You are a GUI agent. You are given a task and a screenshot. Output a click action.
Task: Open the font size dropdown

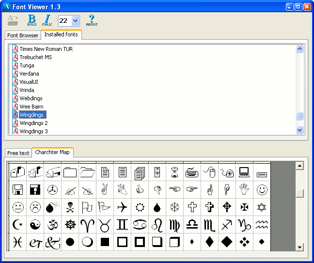[x=75, y=21]
